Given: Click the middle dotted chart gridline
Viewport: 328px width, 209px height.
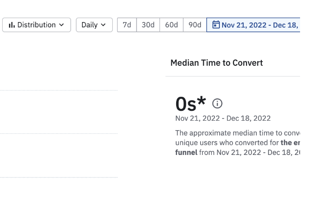Looking at the screenshot, I should click(x=59, y=134).
